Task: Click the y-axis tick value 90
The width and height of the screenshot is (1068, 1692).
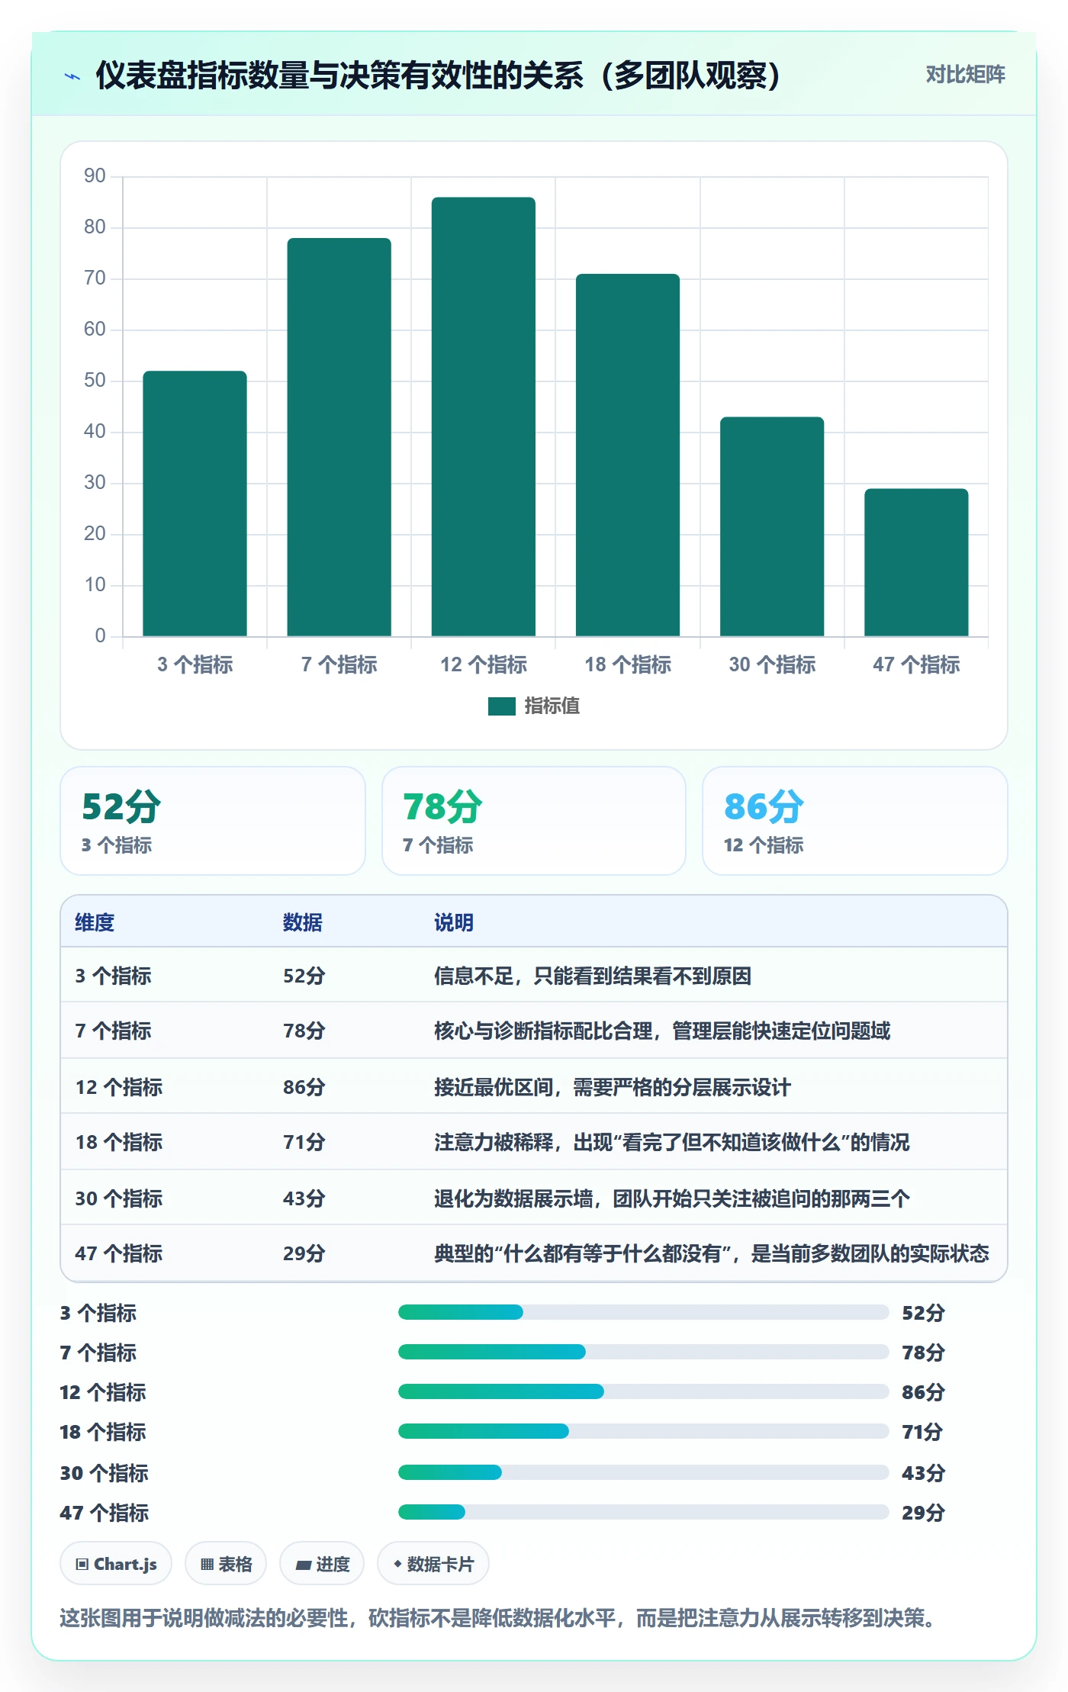Action: click(95, 176)
